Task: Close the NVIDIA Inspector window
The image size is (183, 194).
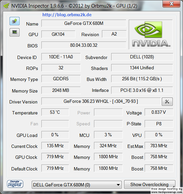Action: (x=171, y=4)
